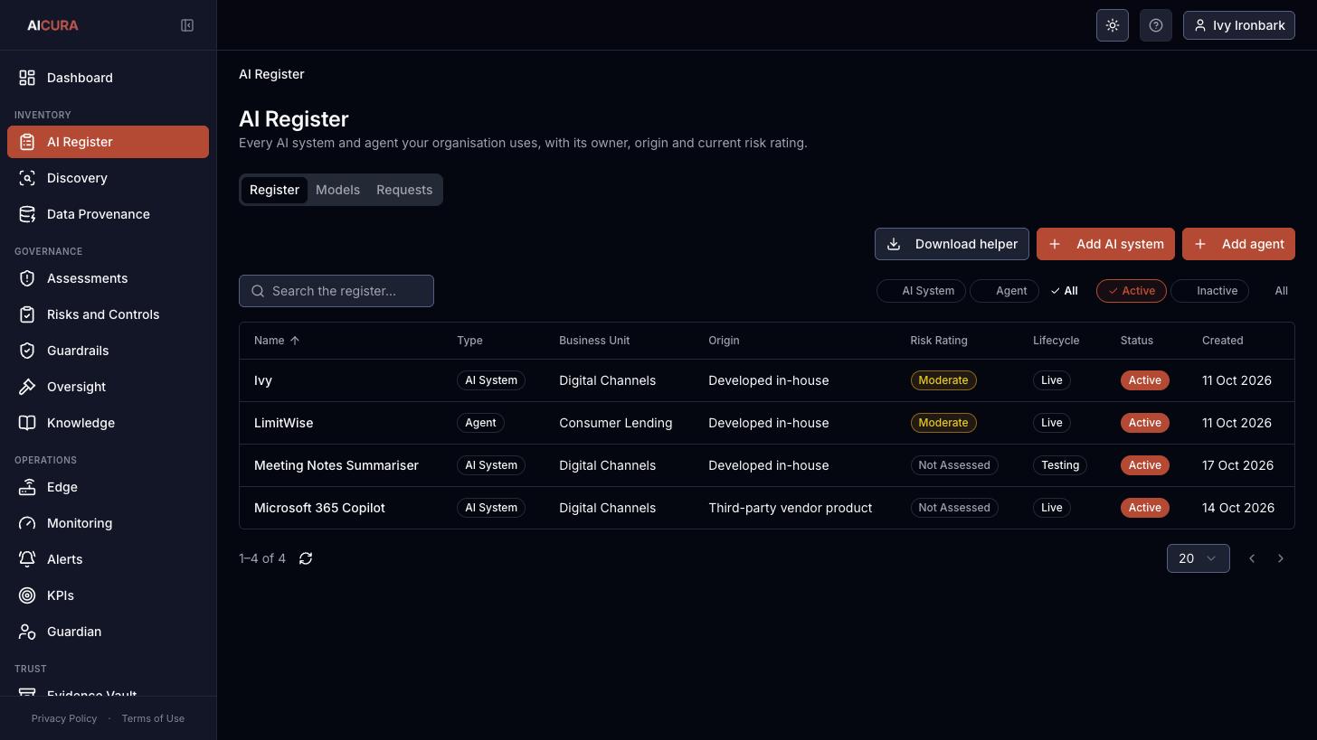Click the Download helper button
The width and height of the screenshot is (1317, 740).
[952, 244]
